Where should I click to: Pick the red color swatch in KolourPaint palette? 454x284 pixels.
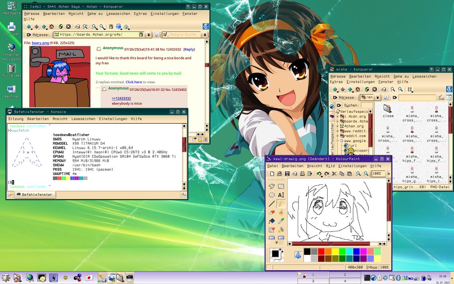tap(321, 251)
